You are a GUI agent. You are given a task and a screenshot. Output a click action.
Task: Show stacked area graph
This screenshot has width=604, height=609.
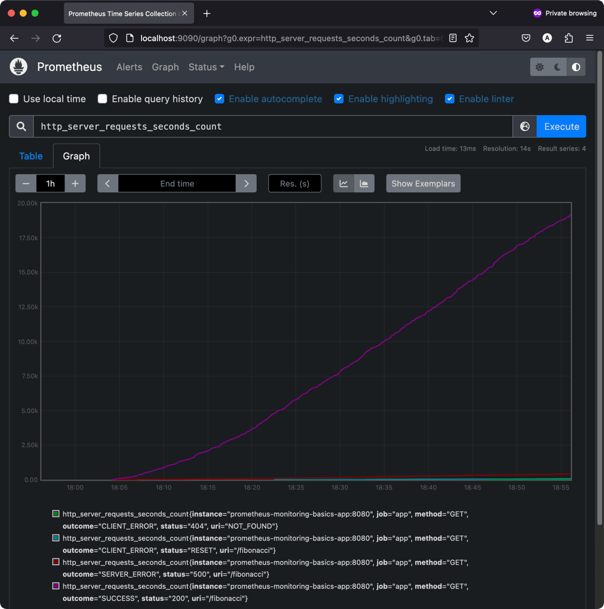364,184
